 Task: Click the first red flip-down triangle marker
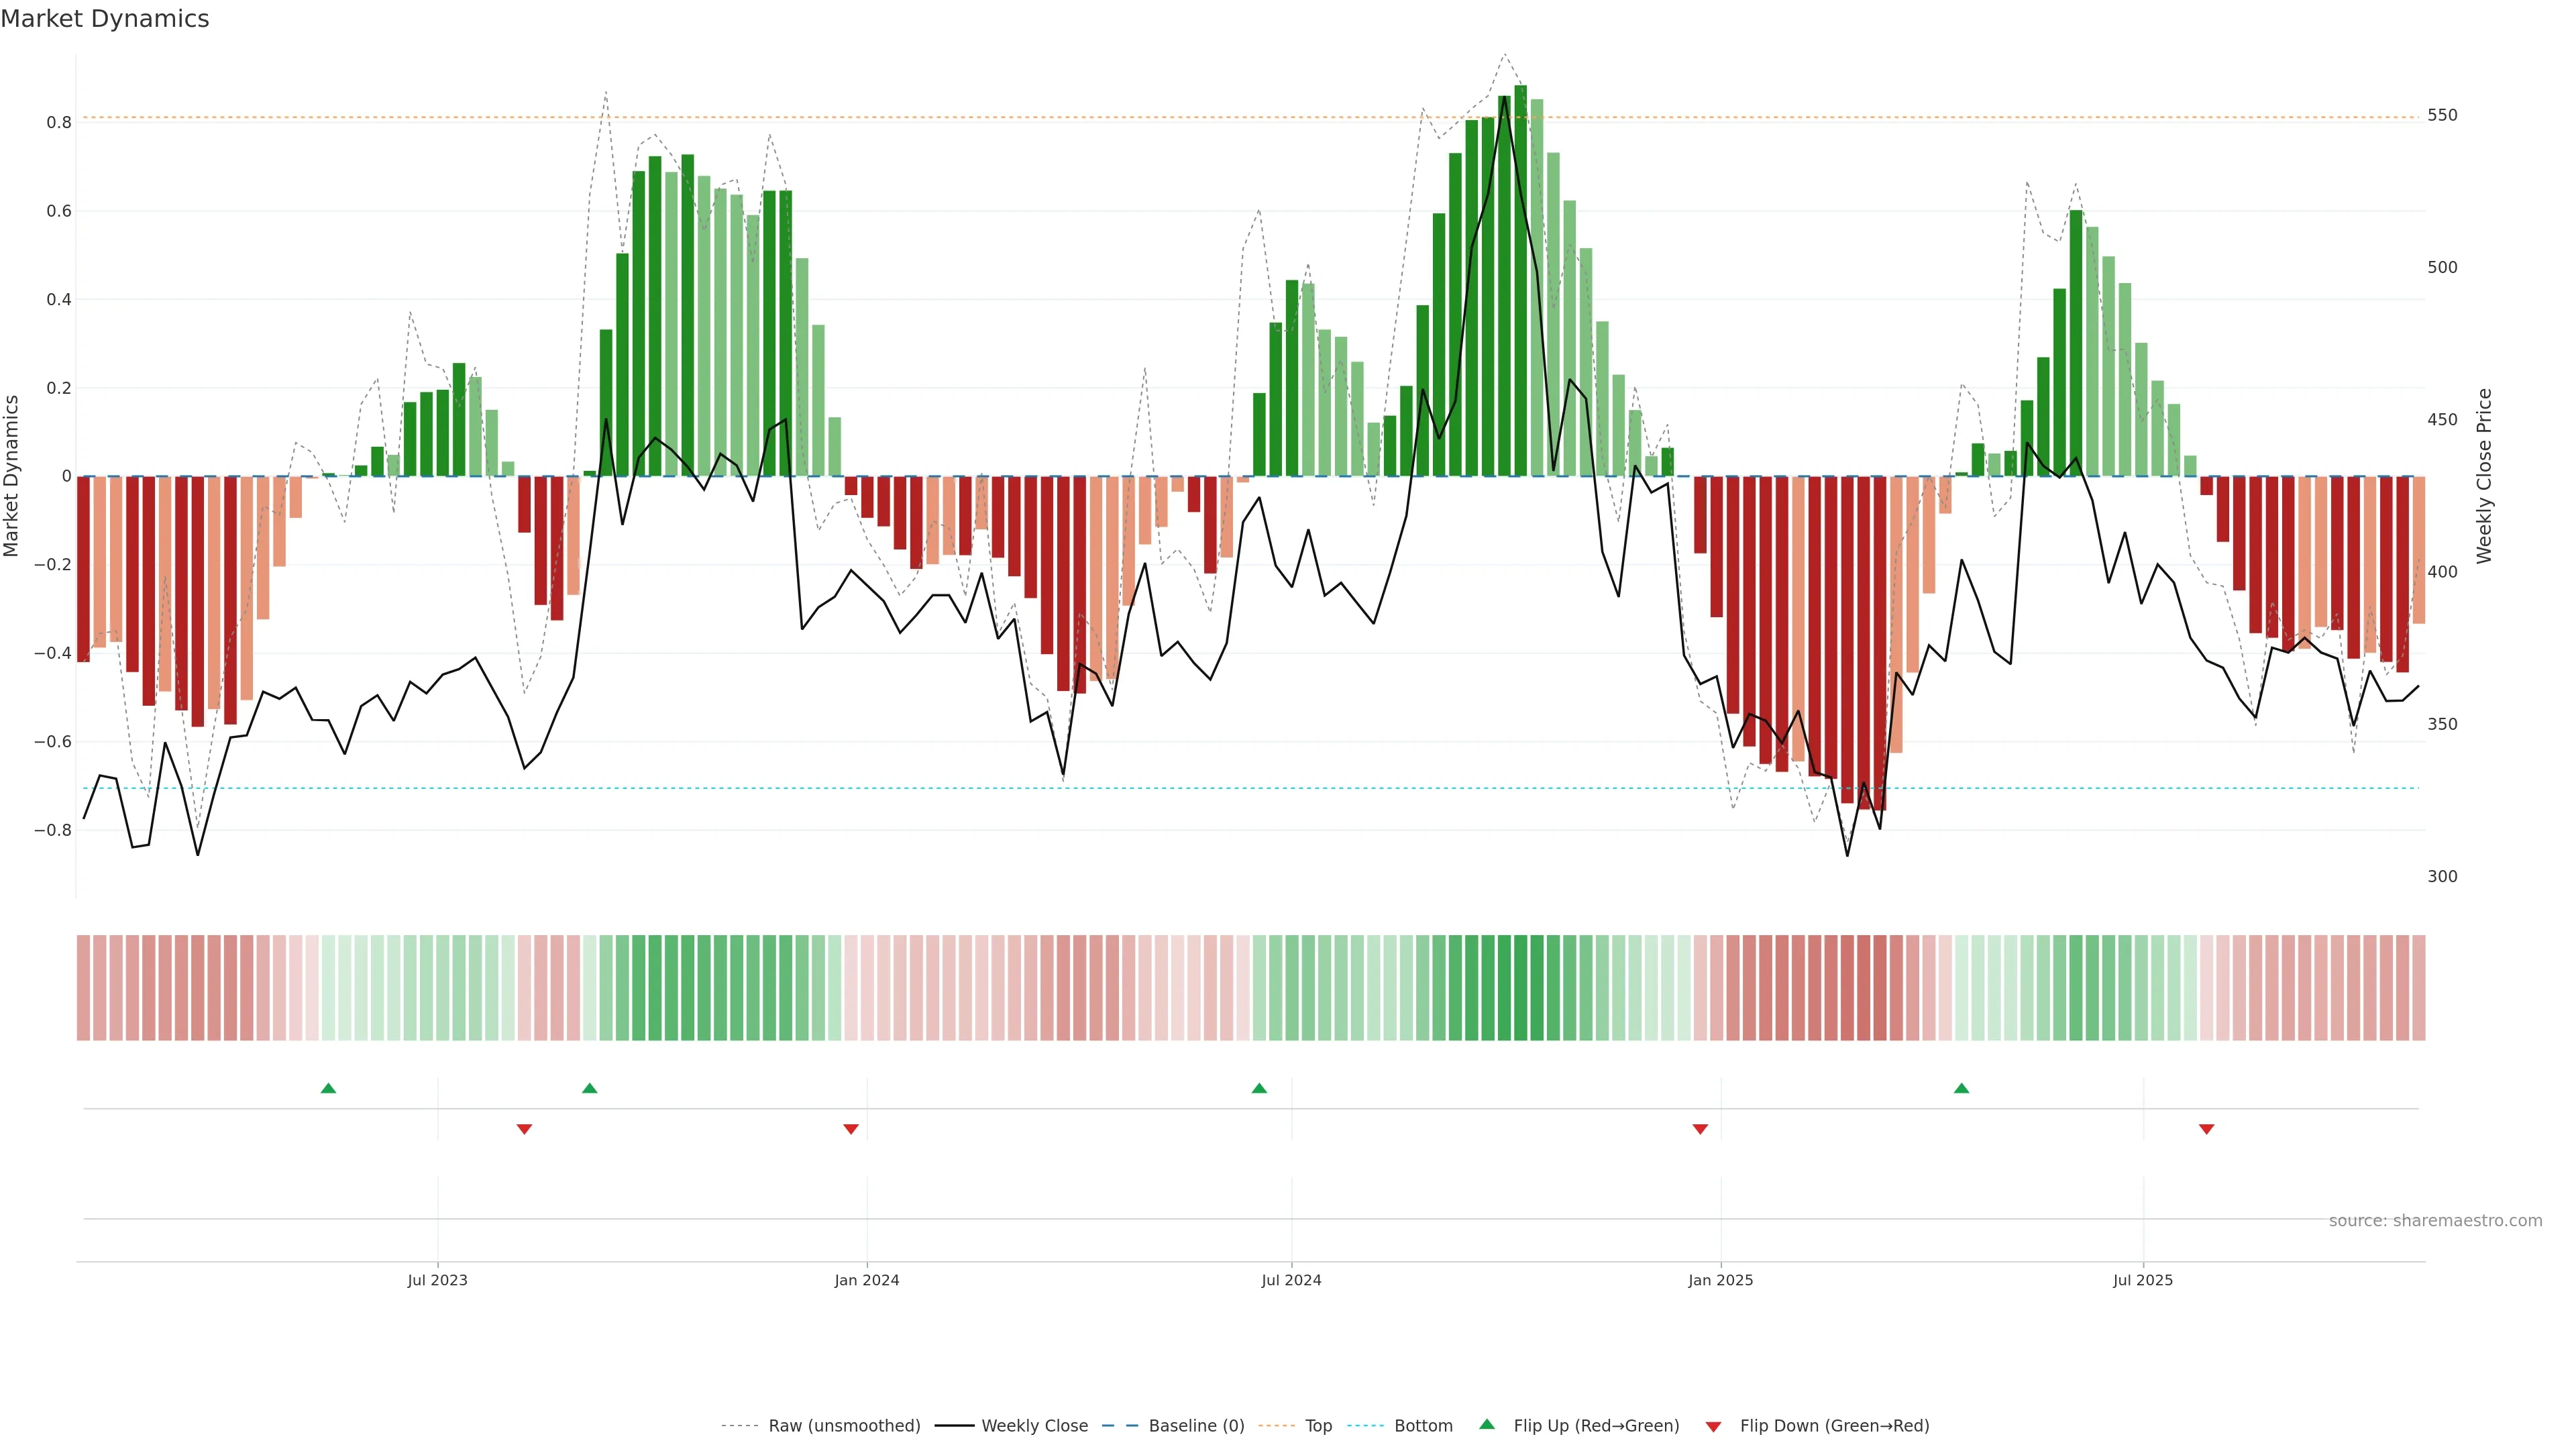click(524, 1129)
